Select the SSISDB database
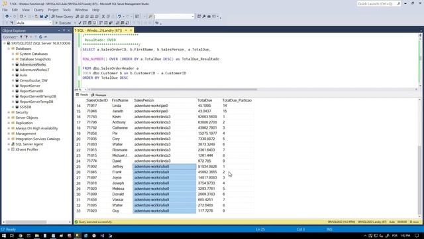This screenshot has height=239, width=424. [25, 107]
